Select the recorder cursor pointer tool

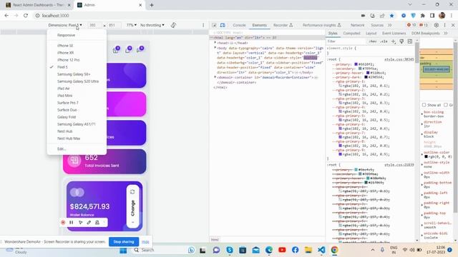(80, 222)
